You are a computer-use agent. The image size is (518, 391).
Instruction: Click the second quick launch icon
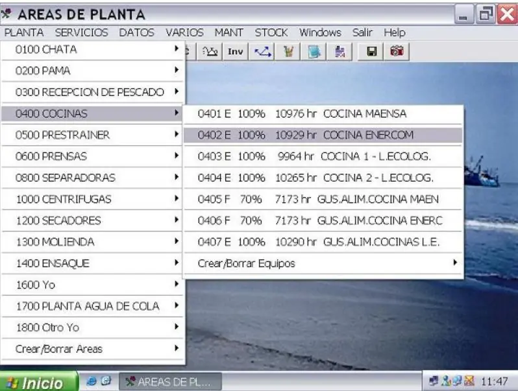(106, 381)
